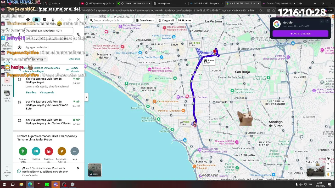Open the Lima & San... recent thumbnail
The width and height of the screenshot is (335, 188).
click(7, 96)
